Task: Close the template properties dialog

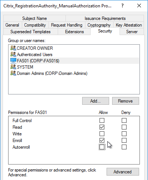Action: (139, 6)
